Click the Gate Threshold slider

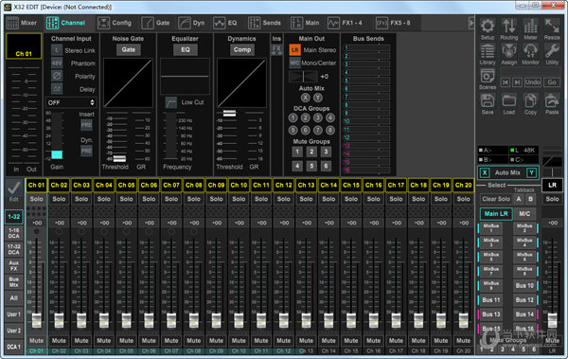point(119,158)
